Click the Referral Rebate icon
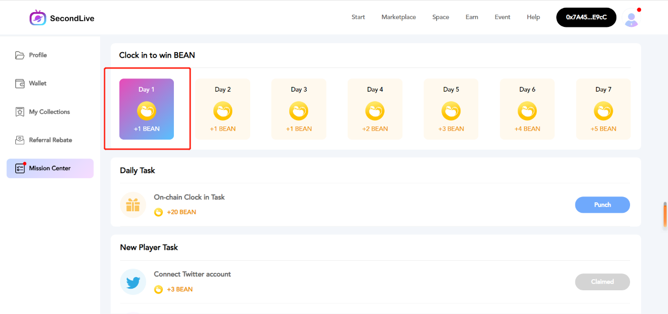Viewport: 668px width, 314px height. pyautogui.click(x=20, y=140)
